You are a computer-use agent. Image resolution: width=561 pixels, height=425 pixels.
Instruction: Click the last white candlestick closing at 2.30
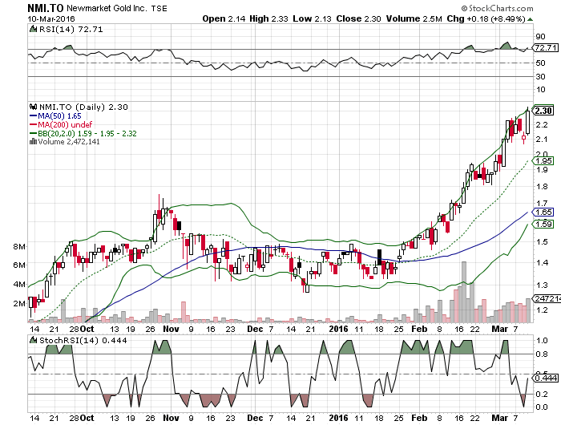click(x=527, y=123)
